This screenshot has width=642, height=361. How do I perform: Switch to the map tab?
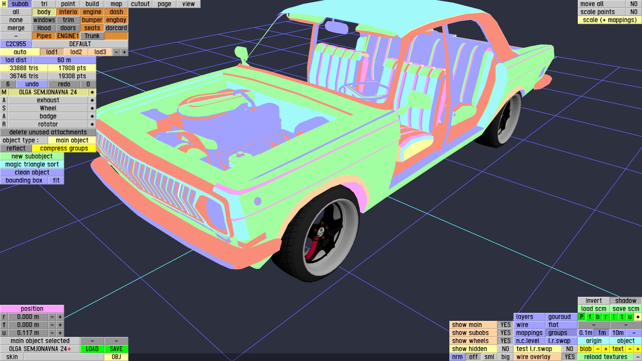116,4
